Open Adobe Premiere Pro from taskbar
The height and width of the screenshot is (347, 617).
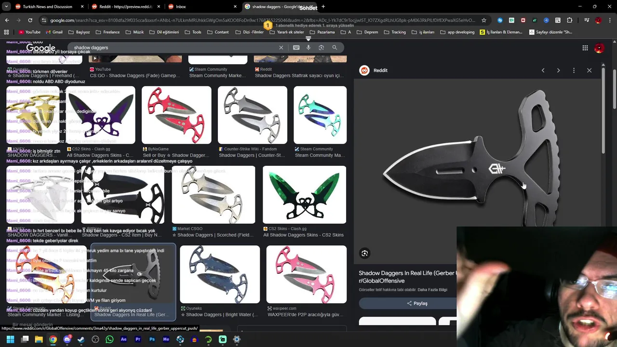click(x=138, y=339)
